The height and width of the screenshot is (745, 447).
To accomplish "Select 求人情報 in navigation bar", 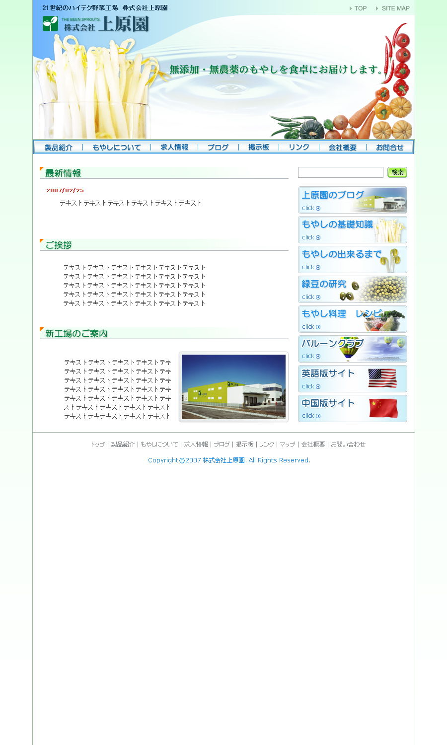I will (174, 147).
